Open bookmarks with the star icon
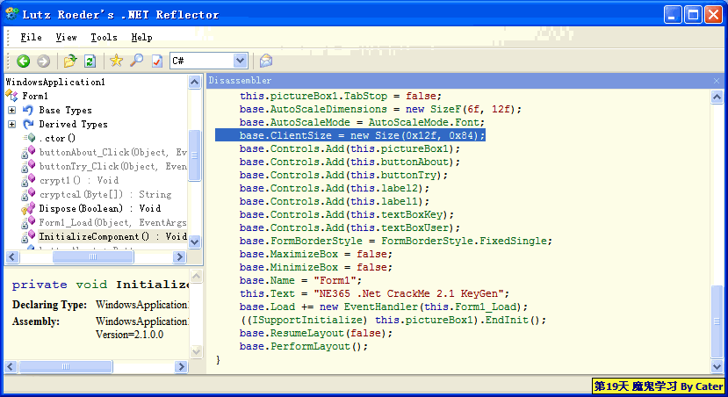 [116, 61]
